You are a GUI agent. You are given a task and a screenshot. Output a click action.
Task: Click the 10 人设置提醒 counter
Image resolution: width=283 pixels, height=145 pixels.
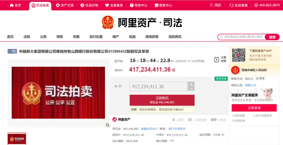tap(197, 120)
